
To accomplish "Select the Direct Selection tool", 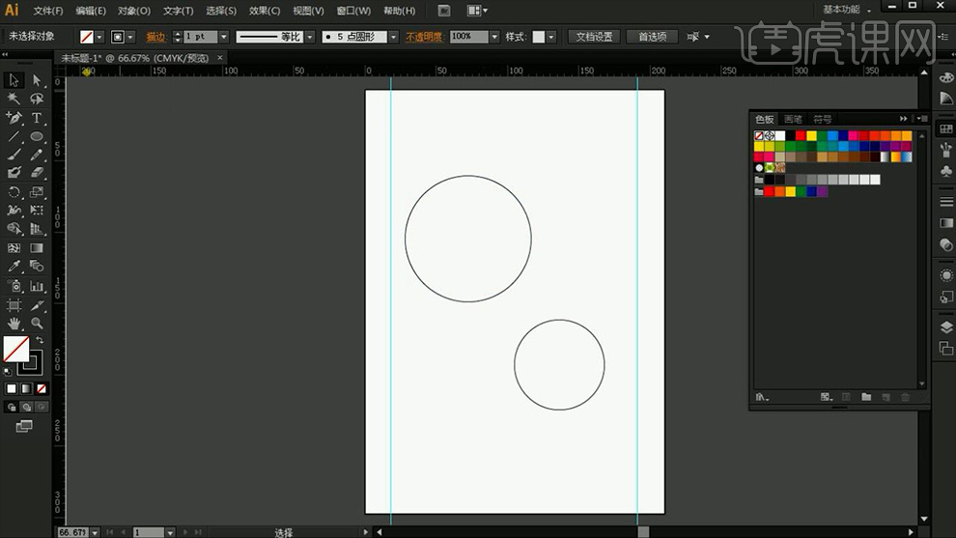I will tap(37, 80).
